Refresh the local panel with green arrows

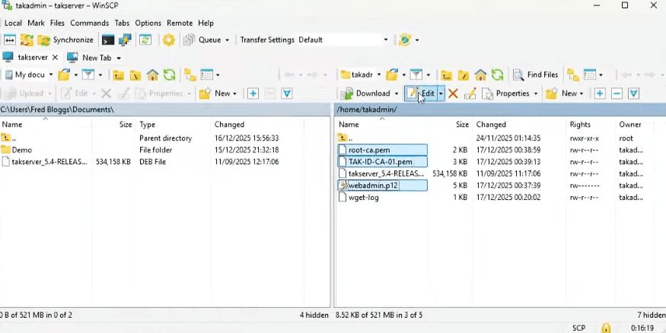[x=170, y=75]
